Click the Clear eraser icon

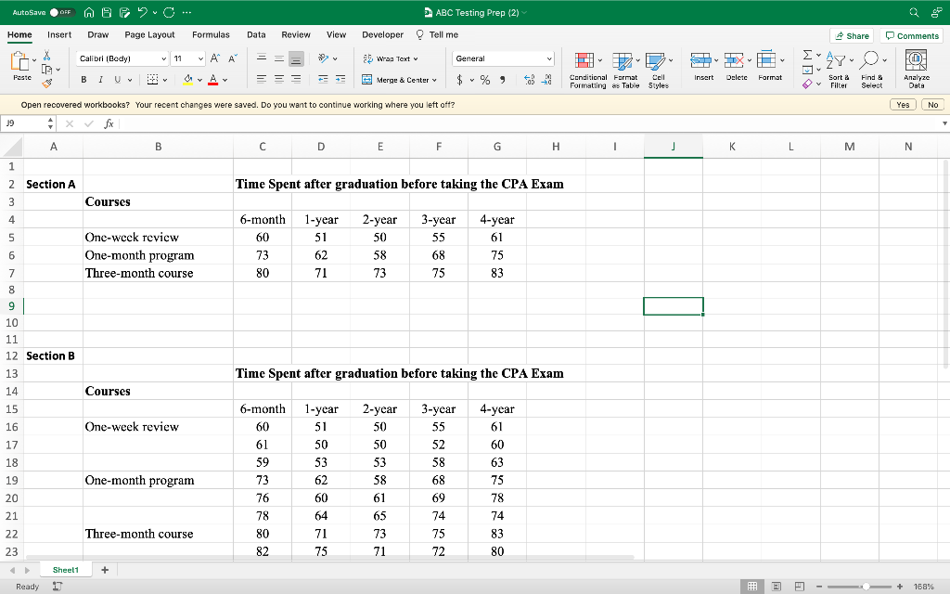pyautogui.click(x=808, y=84)
